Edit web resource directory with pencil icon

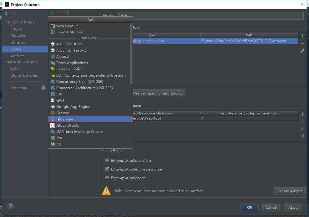tap(302, 129)
